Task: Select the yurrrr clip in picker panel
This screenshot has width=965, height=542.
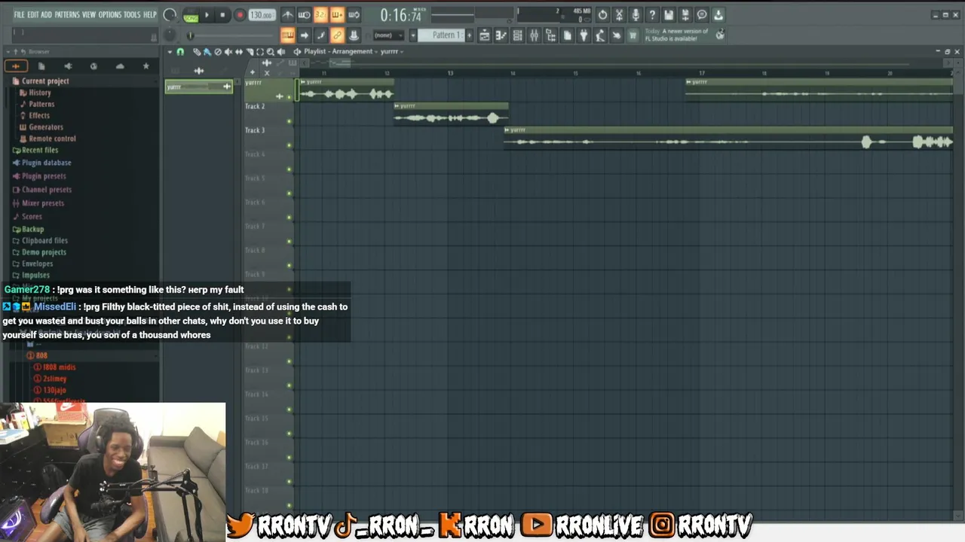Action: point(199,87)
